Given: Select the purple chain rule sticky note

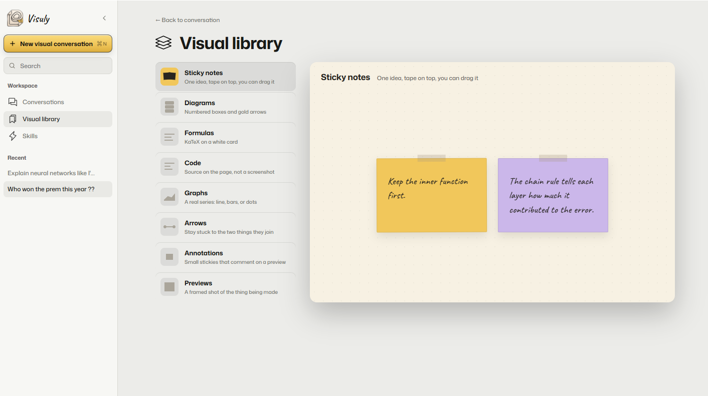Looking at the screenshot, I should coord(553,195).
